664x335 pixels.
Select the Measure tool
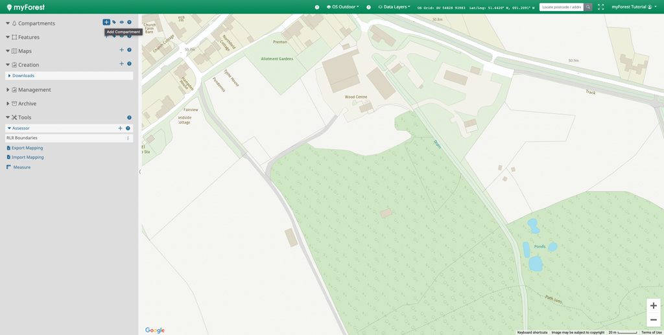(x=21, y=167)
